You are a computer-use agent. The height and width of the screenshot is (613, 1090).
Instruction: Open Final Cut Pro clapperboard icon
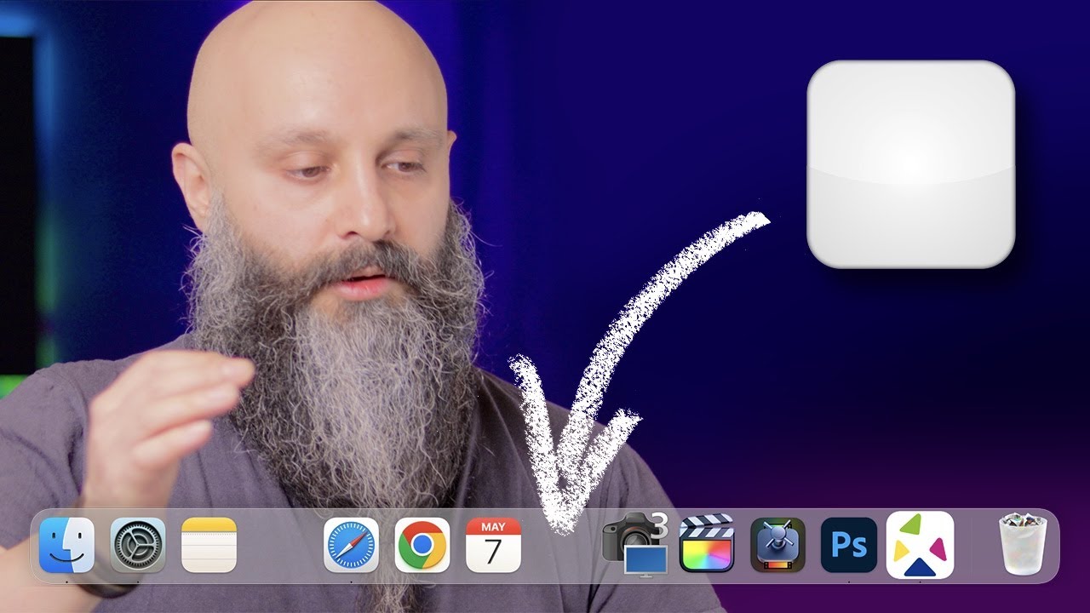pos(707,544)
